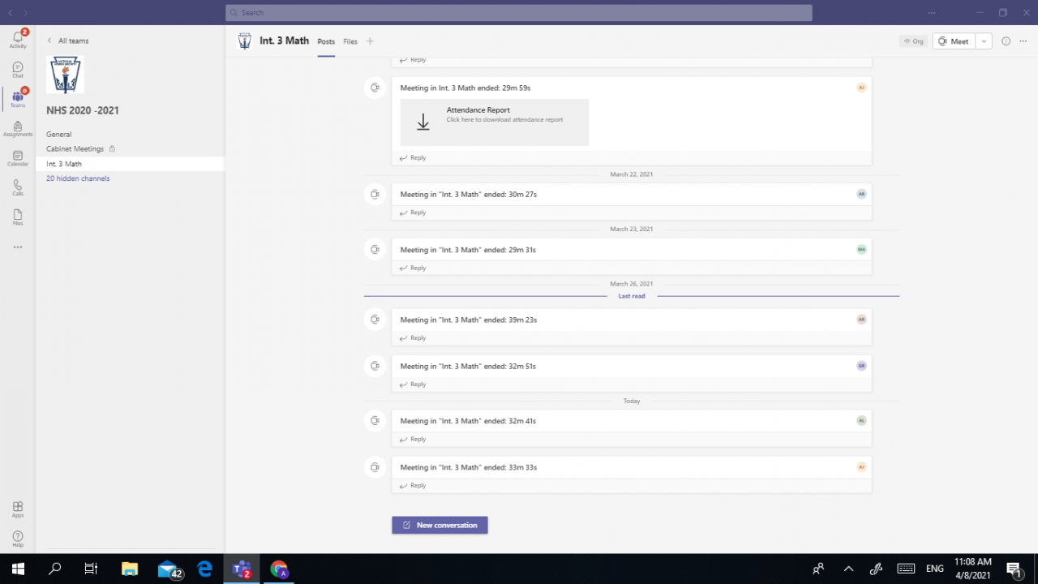Open Help at the bottom of the rail
The width and height of the screenshot is (1038, 584).
click(x=17, y=539)
